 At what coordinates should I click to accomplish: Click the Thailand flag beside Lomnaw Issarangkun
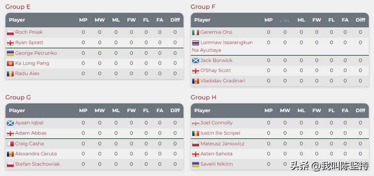[196, 43]
